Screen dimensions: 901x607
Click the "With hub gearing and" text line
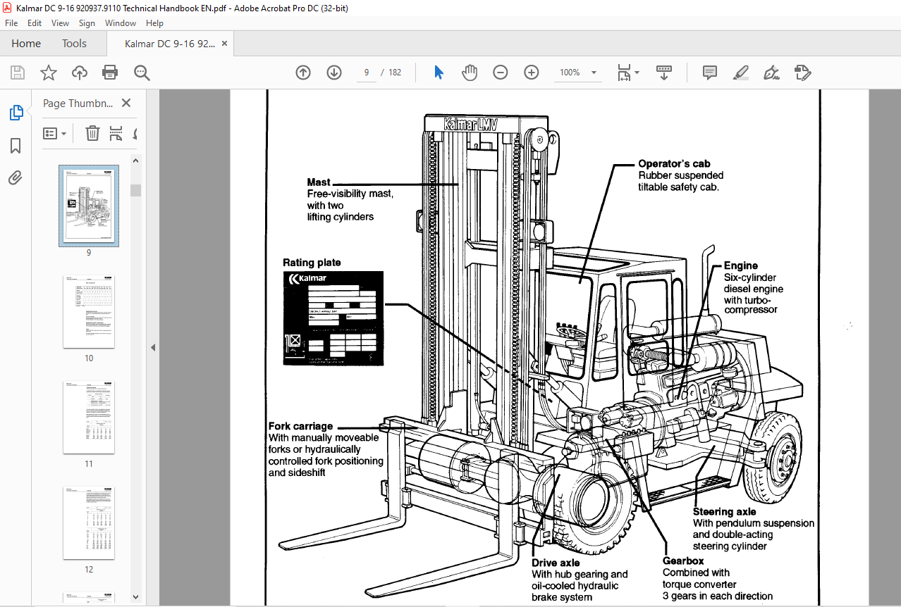point(580,575)
